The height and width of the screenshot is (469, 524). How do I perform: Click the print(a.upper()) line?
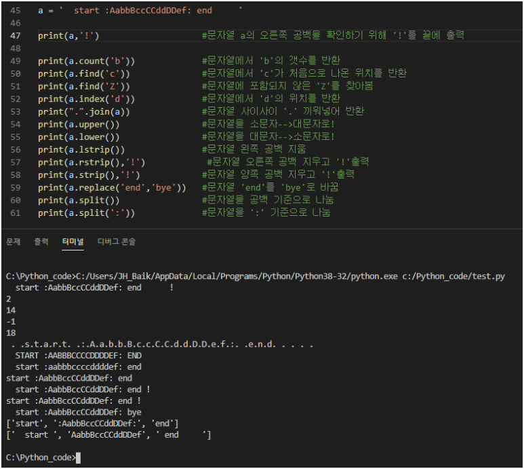click(x=79, y=124)
